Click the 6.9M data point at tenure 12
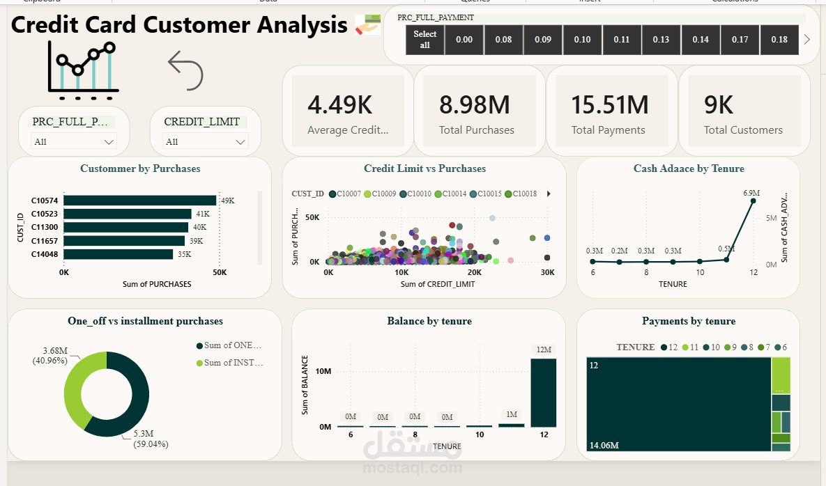This screenshot has height=486, width=826. (754, 201)
